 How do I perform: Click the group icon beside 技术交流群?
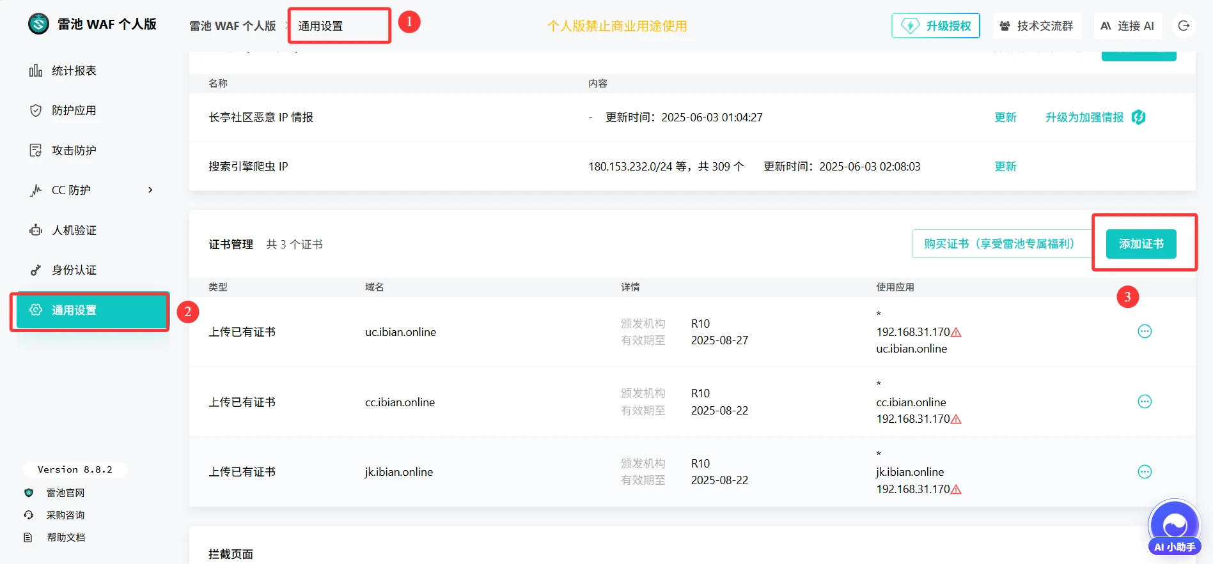[1005, 26]
